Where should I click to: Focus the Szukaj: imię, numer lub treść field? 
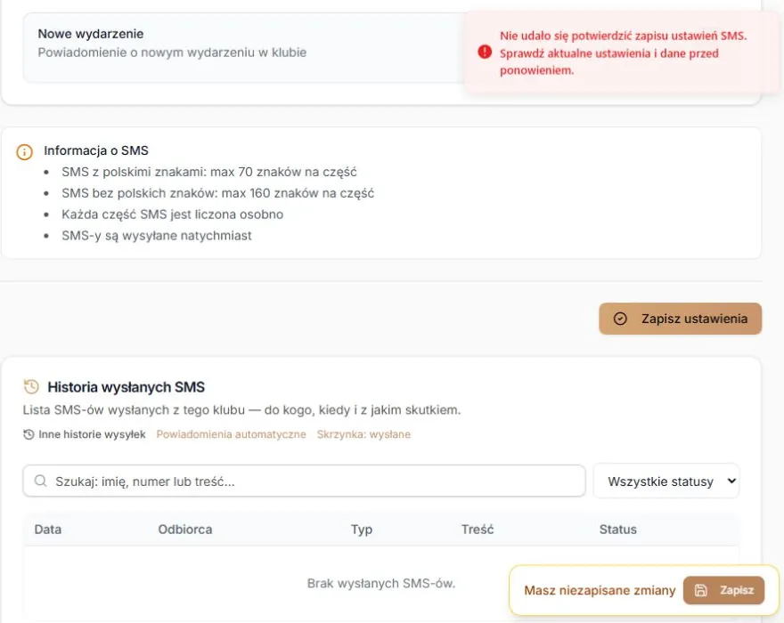click(304, 481)
